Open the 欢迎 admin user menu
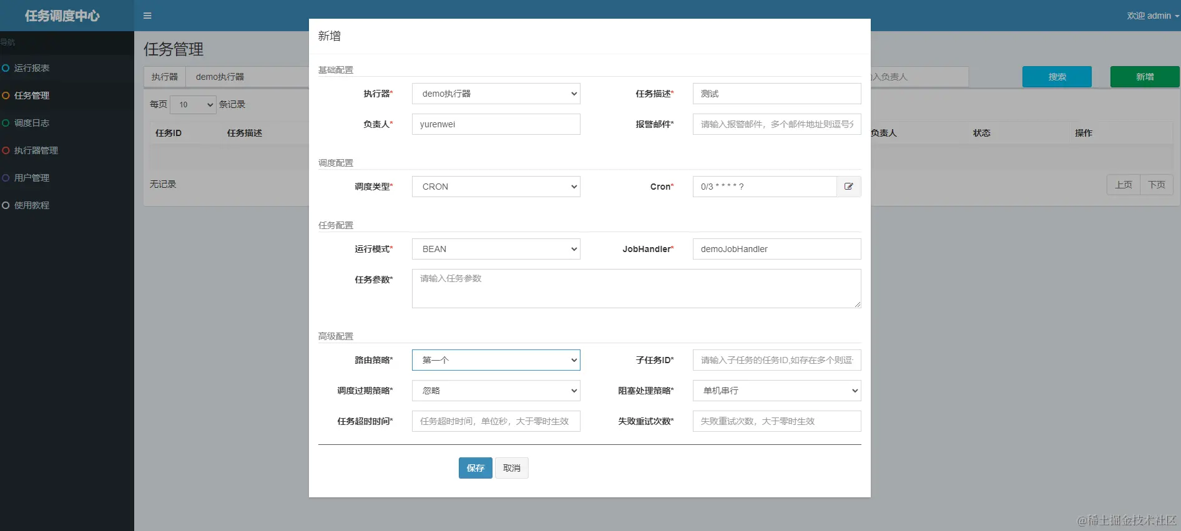The width and height of the screenshot is (1181, 531). 1153,16
